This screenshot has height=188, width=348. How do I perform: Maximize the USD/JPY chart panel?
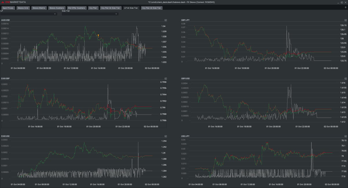346,136
